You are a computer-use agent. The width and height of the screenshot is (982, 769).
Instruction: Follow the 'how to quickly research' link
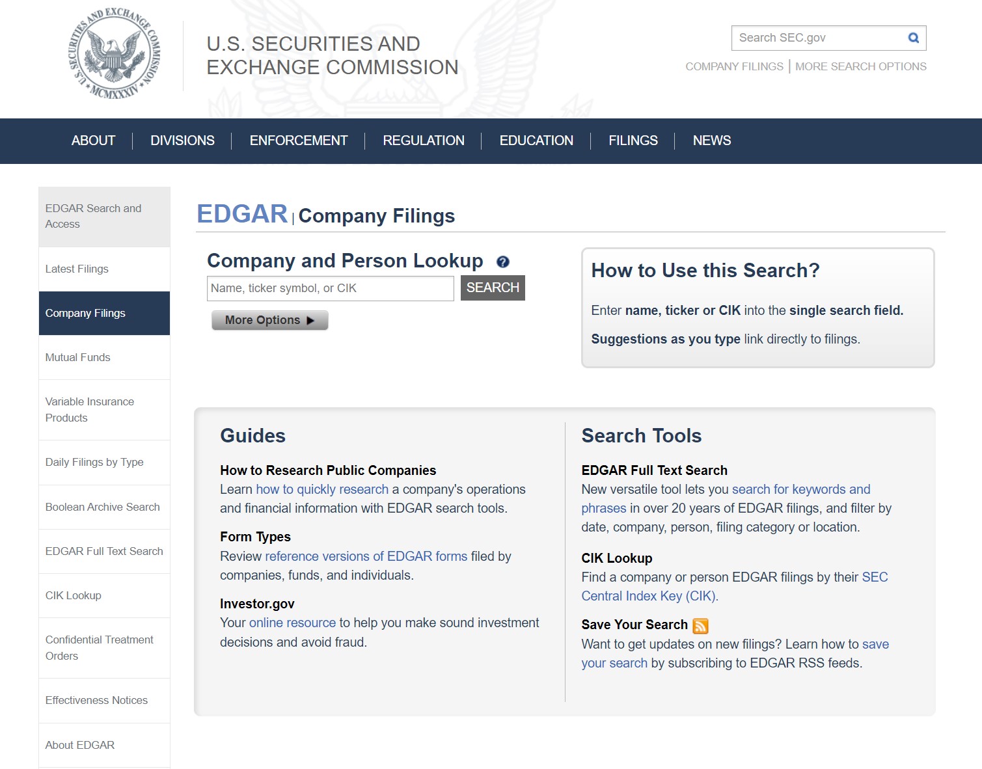click(322, 489)
